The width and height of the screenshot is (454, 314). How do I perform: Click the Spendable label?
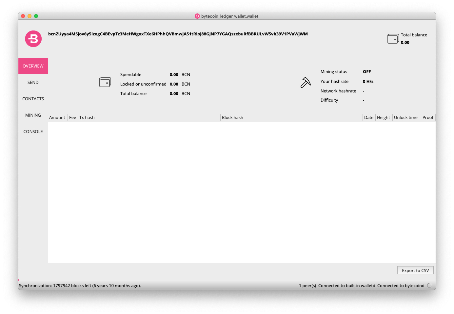click(131, 74)
